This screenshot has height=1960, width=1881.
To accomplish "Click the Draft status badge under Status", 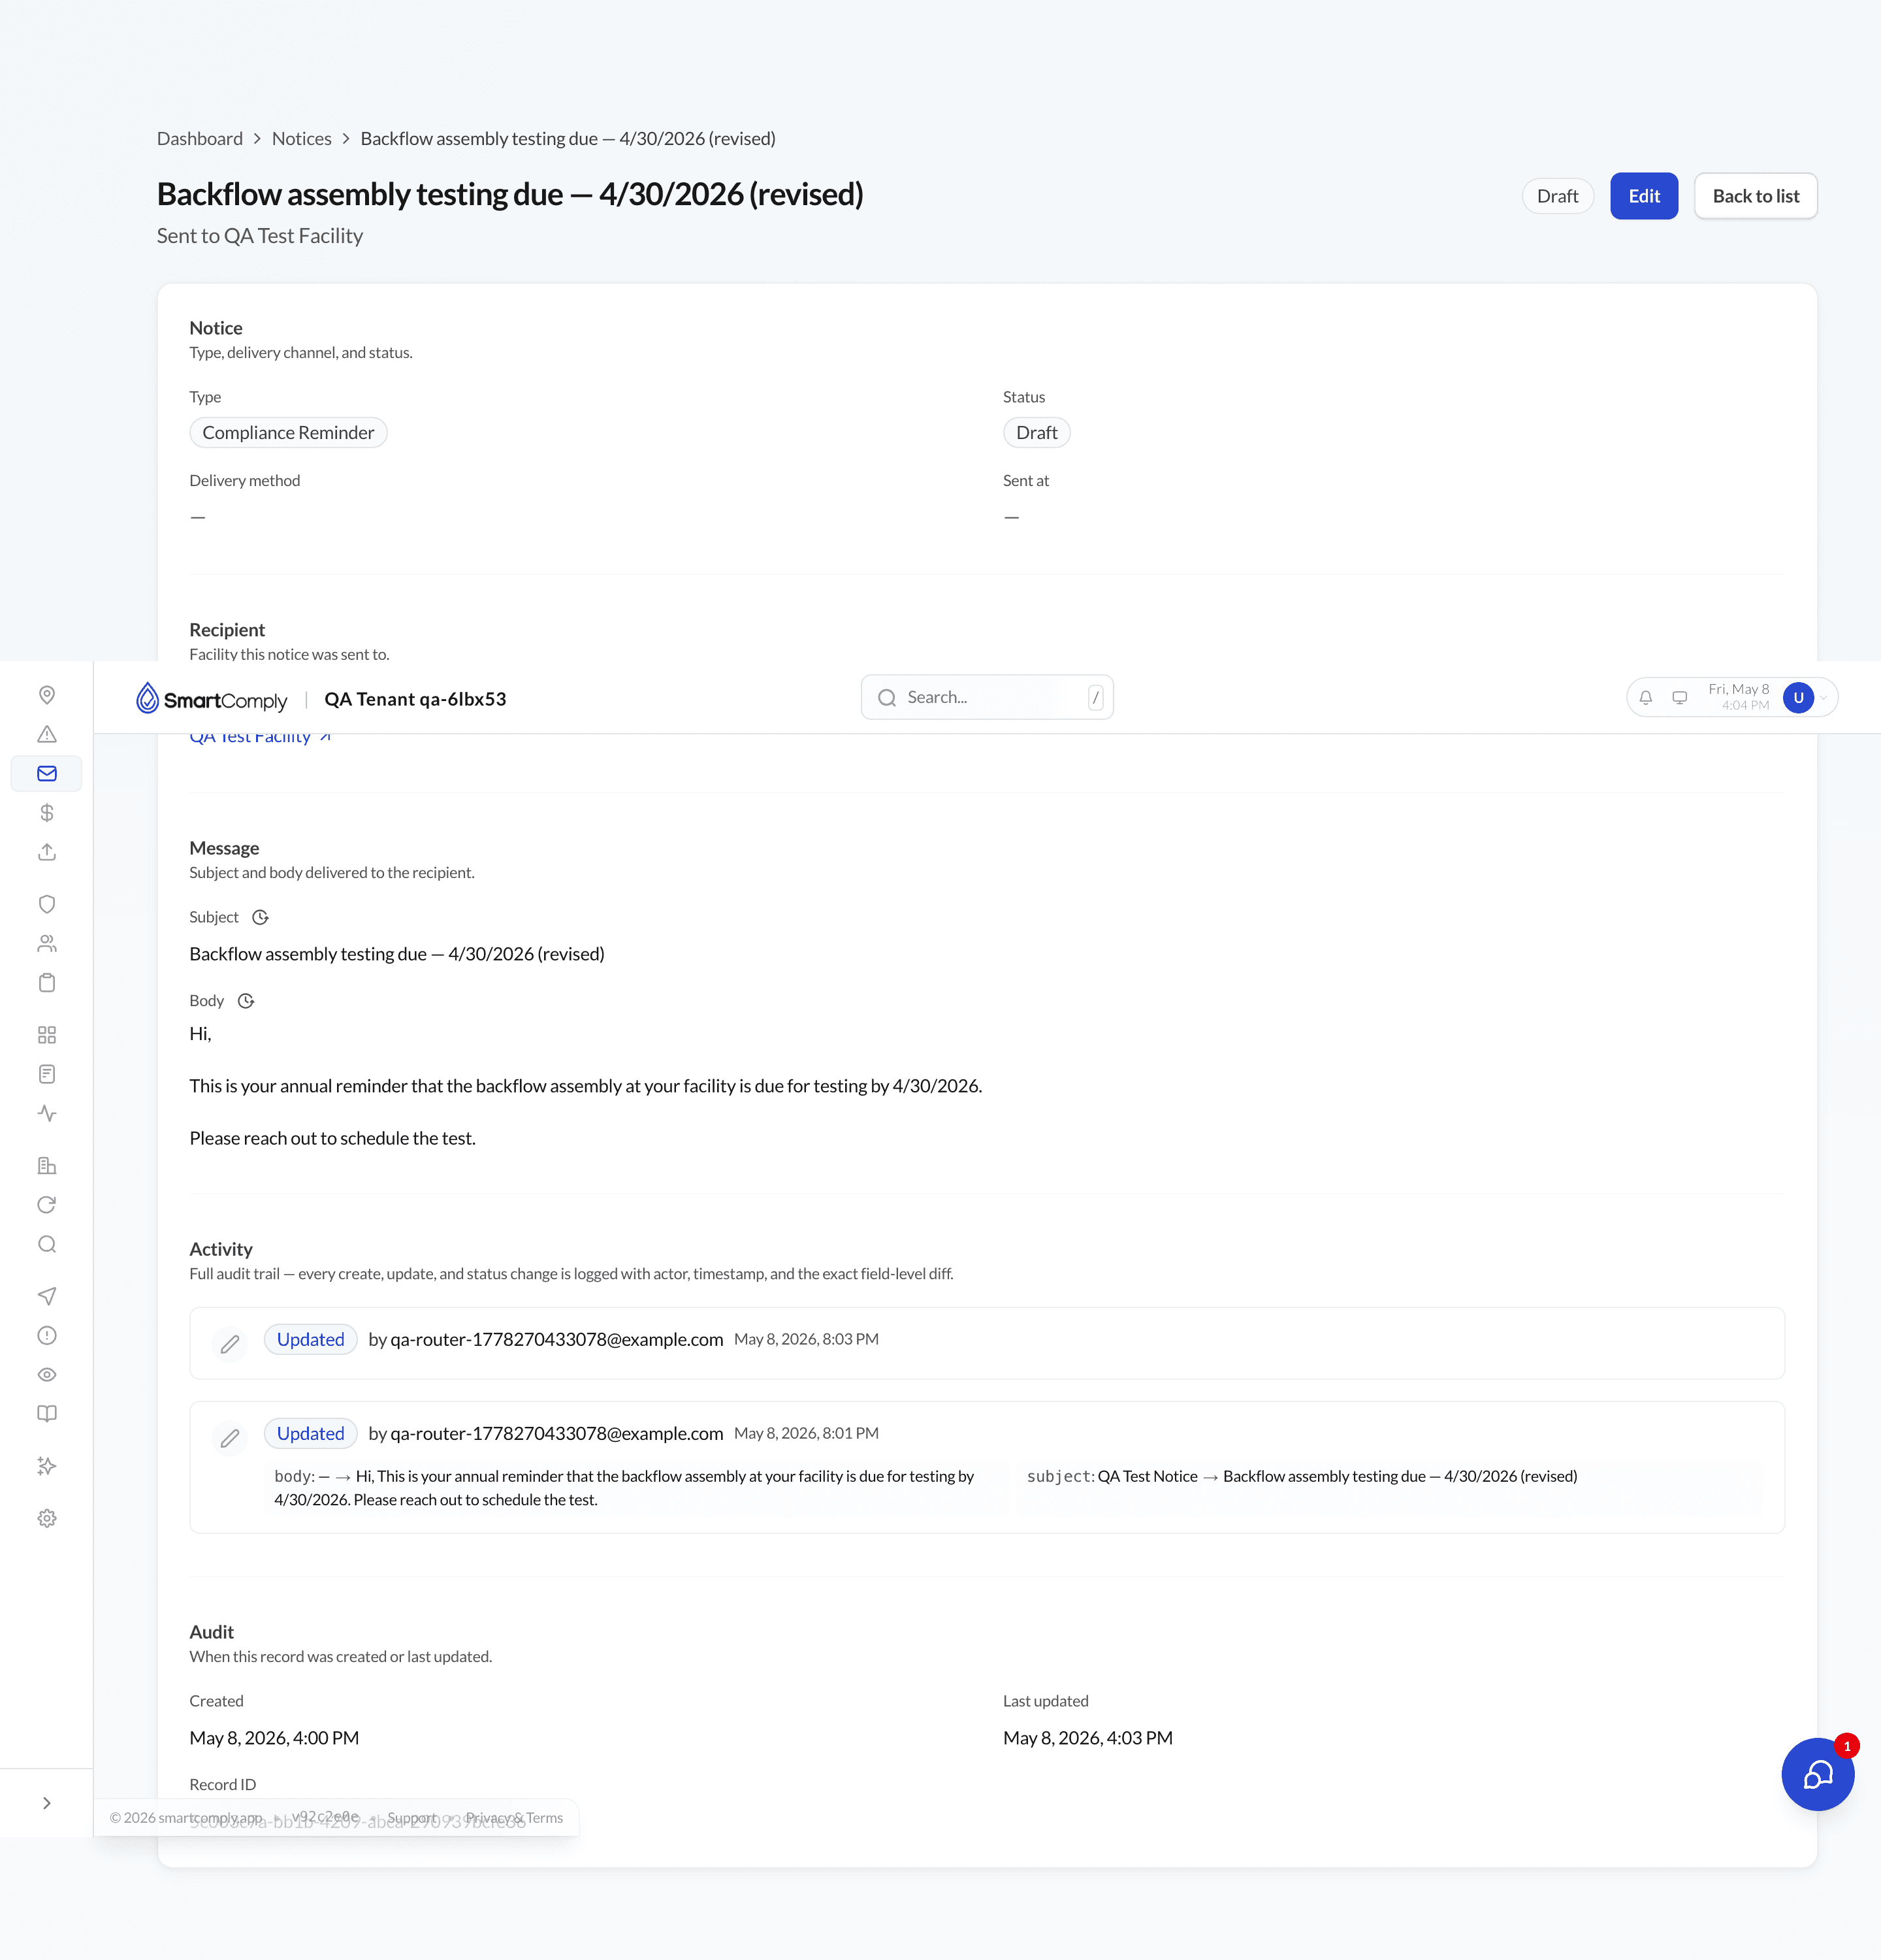I will click(x=1037, y=433).
